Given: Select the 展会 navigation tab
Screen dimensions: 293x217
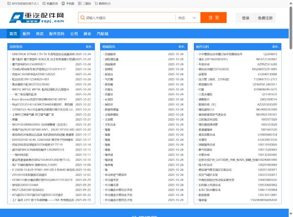Looking at the screenshot, I should 87,34.
